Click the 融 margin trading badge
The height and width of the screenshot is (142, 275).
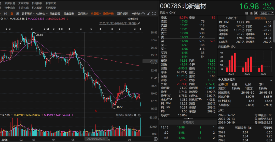(246, 13)
